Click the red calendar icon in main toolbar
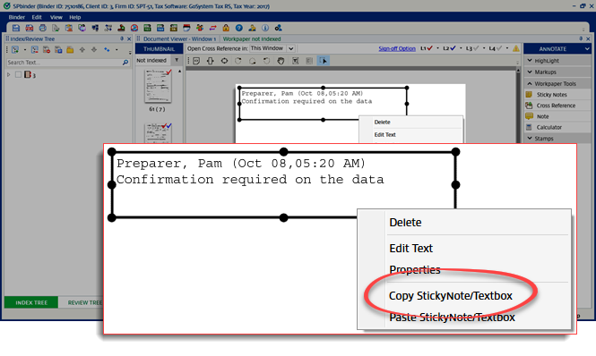Viewport: 596px width, 356px height. [x=186, y=28]
